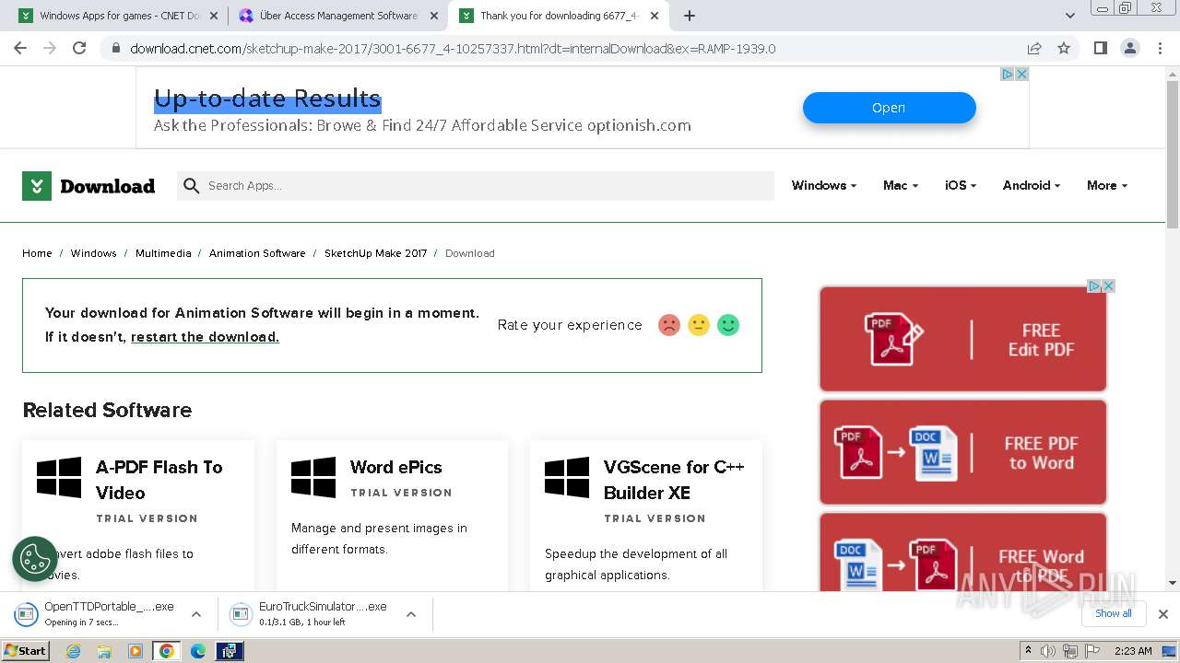Open the VGScene for C++ Builder XE title
This screenshot has height=663, width=1180.
point(674,480)
